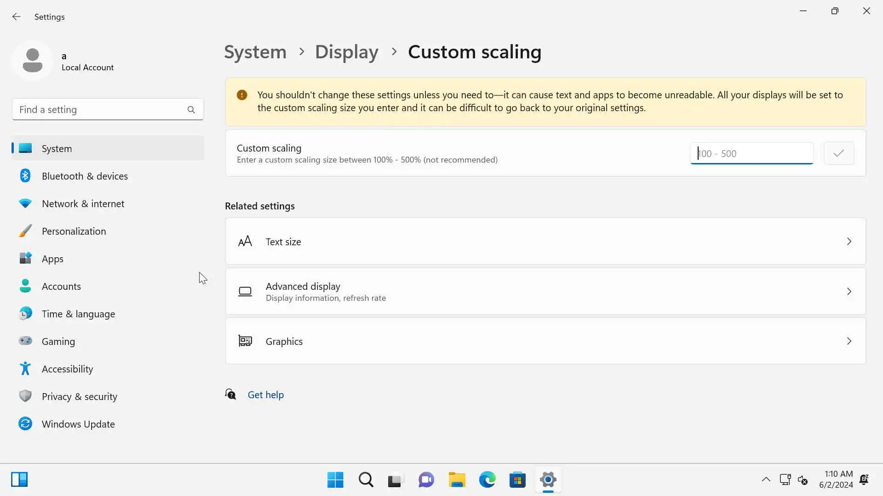This screenshot has width=883, height=496.
Task: Navigate to System breadcrumb
Action: (x=255, y=52)
